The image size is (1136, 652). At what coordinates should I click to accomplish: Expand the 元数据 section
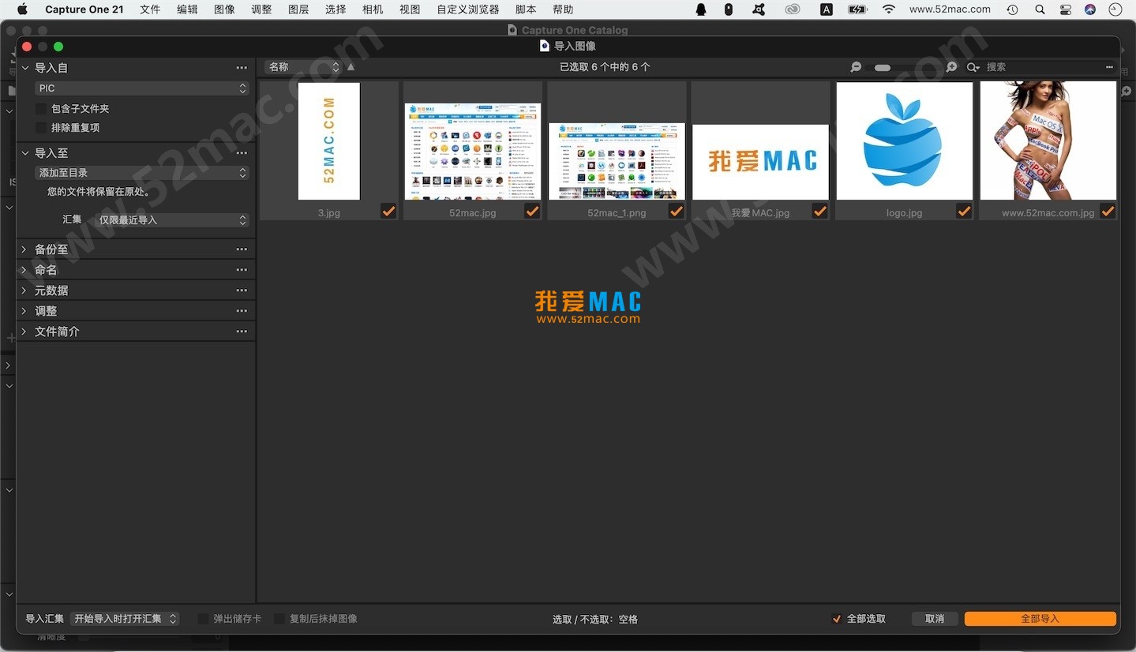[x=24, y=290]
